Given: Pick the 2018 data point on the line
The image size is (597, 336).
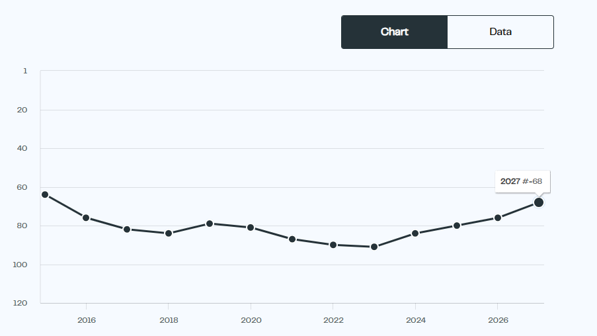Looking at the screenshot, I should (x=169, y=233).
